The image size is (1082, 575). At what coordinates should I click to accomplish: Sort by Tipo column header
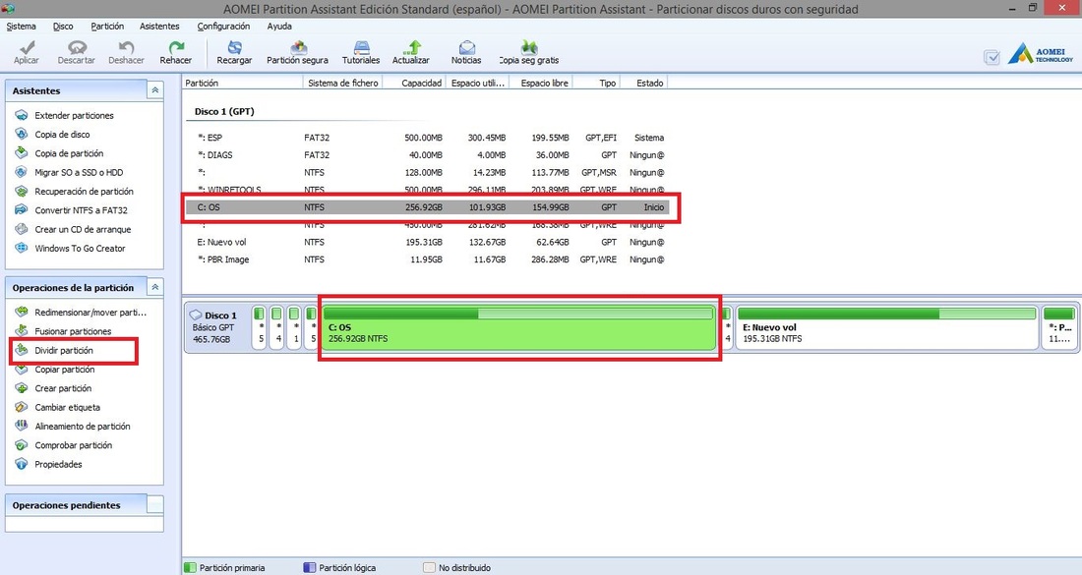(x=596, y=83)
